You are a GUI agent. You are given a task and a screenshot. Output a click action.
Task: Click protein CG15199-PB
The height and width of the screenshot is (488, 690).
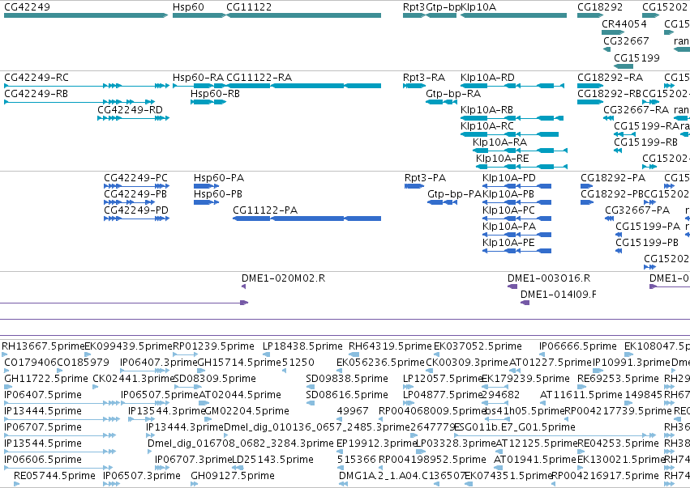pos(619,251)
